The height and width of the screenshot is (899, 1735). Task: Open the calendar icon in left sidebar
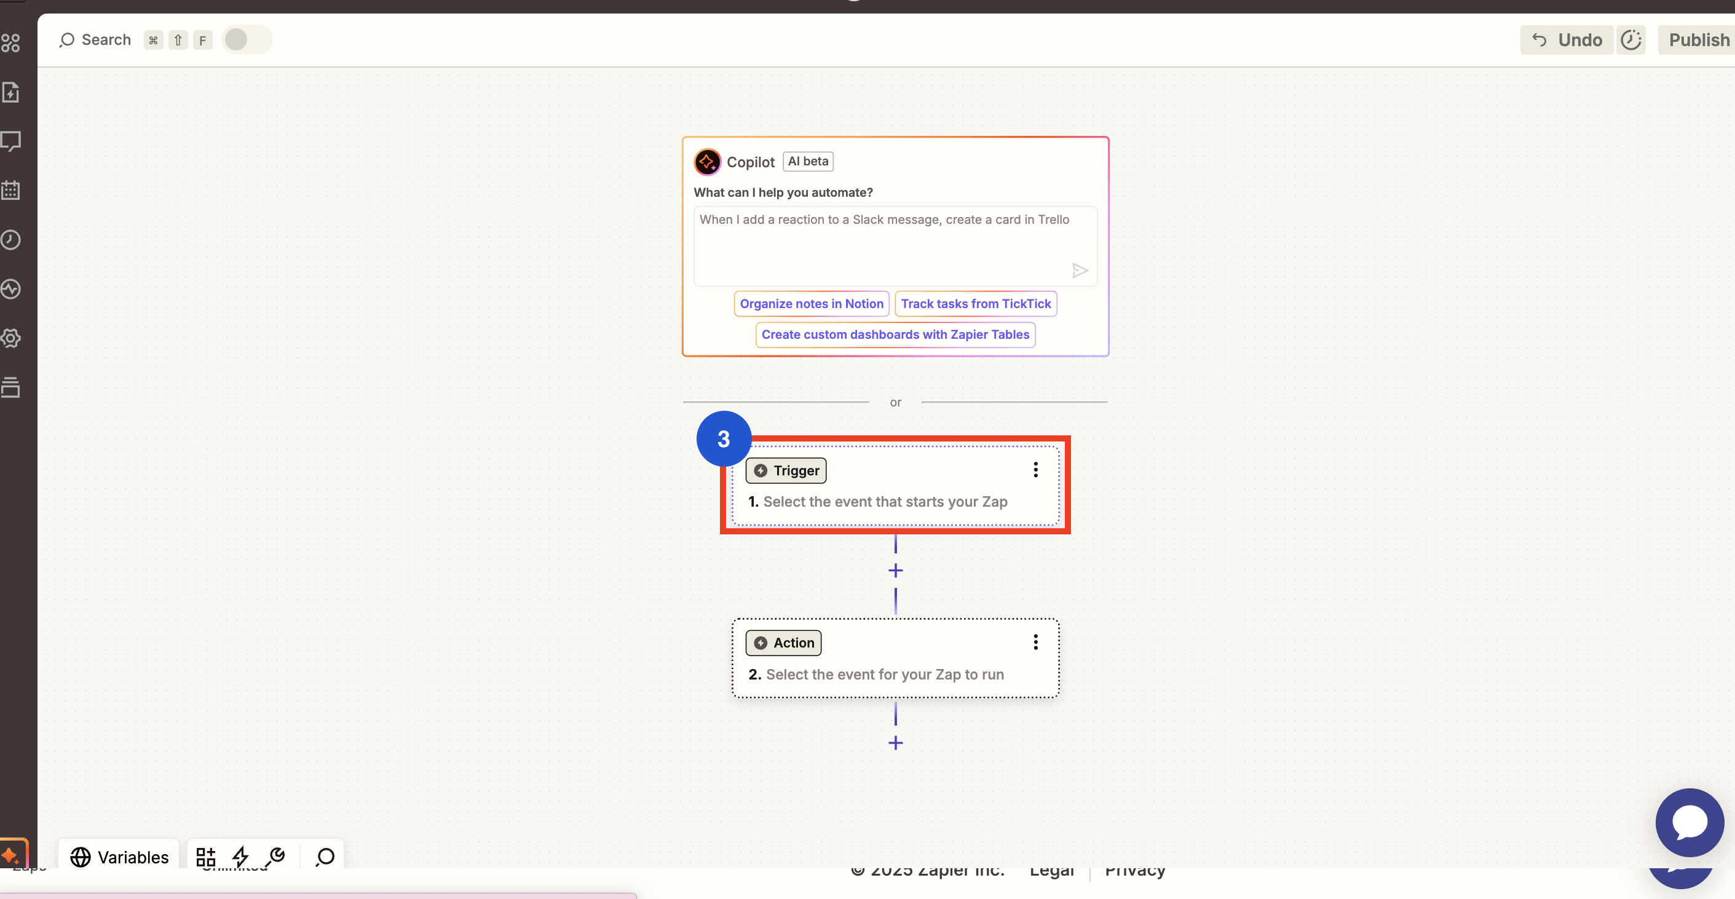tap(10, 191)
